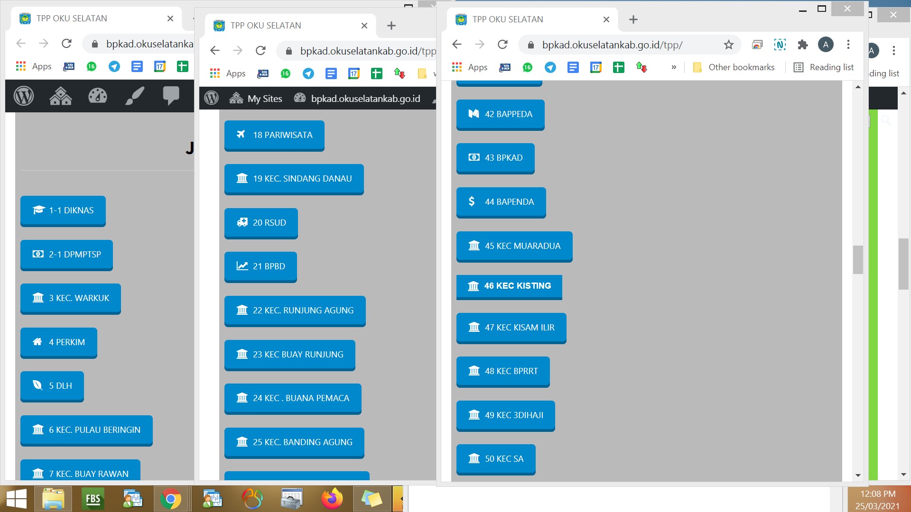Click the Dashboard gauge icon in left window
This screenshot has width=911, height=512.
[98, 96]
